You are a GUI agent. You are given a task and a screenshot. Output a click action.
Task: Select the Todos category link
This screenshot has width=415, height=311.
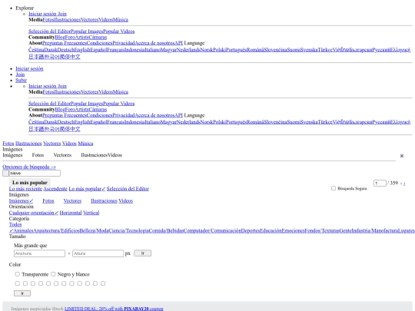pyautogui.click(x=15, y=224)
